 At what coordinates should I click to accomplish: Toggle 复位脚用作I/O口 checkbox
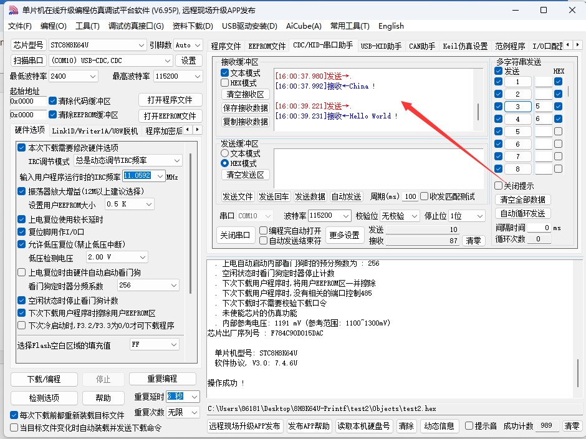tap(22, 231)
